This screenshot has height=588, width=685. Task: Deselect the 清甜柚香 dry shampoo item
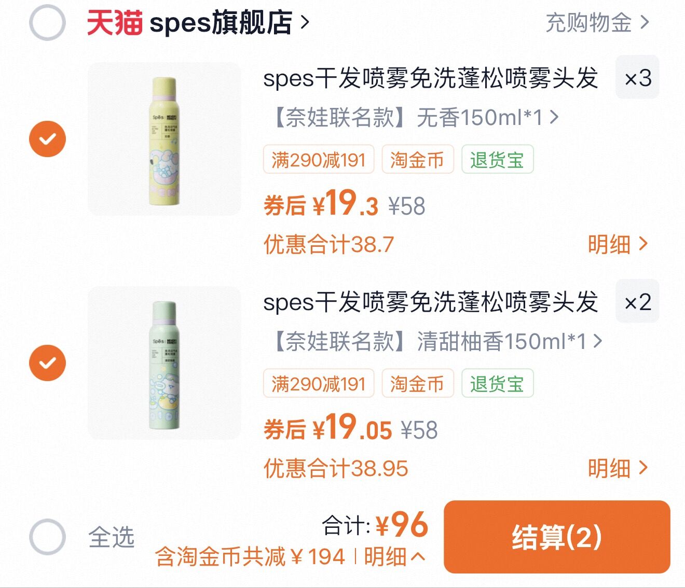point(47,362)
